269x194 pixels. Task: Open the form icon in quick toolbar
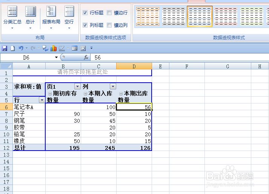74,48
